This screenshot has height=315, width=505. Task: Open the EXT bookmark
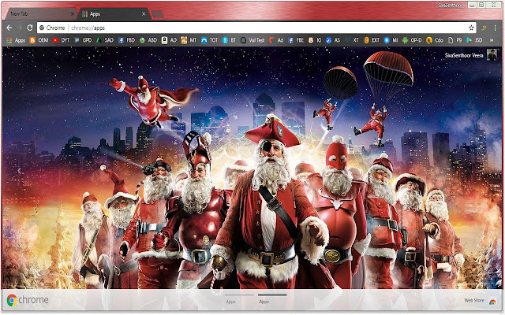pos(372,40)
